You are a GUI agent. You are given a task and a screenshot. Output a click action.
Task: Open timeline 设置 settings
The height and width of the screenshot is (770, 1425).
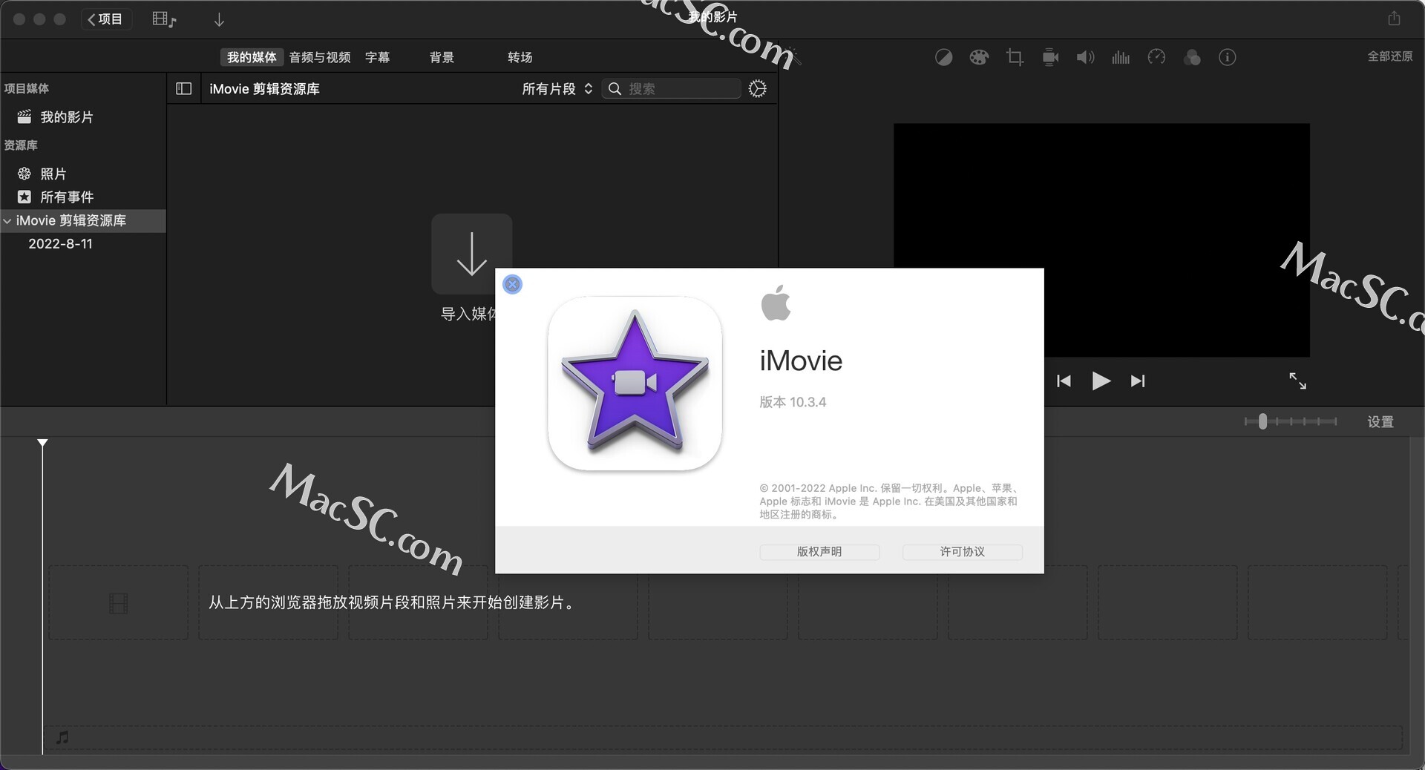(x=1380, y=422)
